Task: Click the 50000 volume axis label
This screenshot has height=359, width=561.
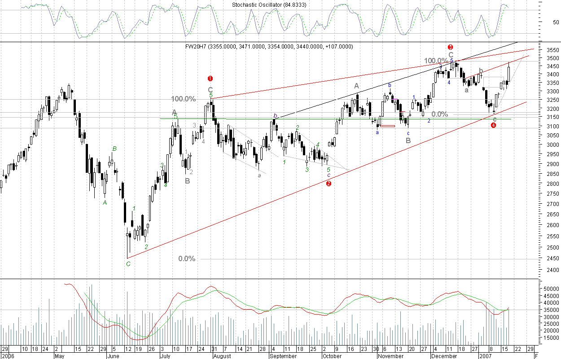Action: pos(550,289)
